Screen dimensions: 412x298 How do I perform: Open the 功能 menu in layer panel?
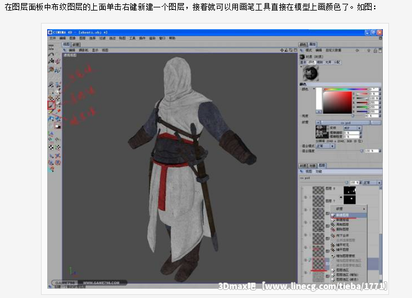click(x=318, y=171)
